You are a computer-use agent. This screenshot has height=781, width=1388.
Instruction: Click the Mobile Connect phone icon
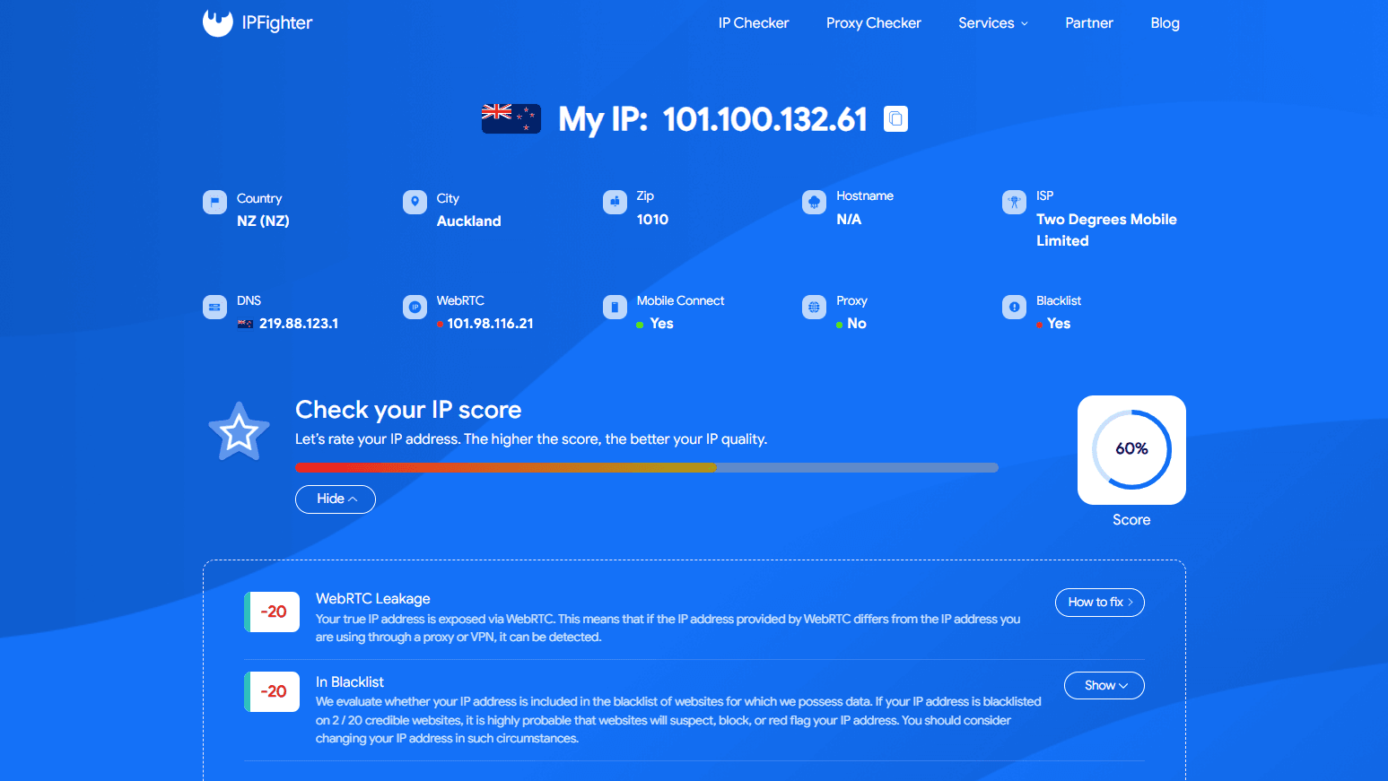pyautogui.click(x=615, y=307)
